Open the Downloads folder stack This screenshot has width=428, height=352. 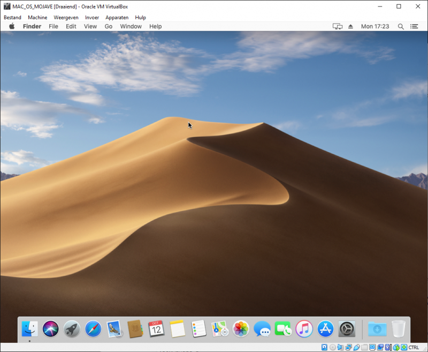click(377, 328)
